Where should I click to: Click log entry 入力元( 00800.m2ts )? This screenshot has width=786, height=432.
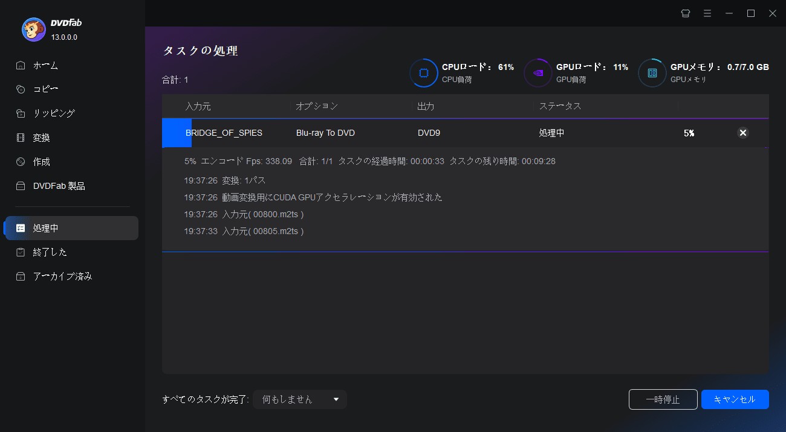point(244,214)
